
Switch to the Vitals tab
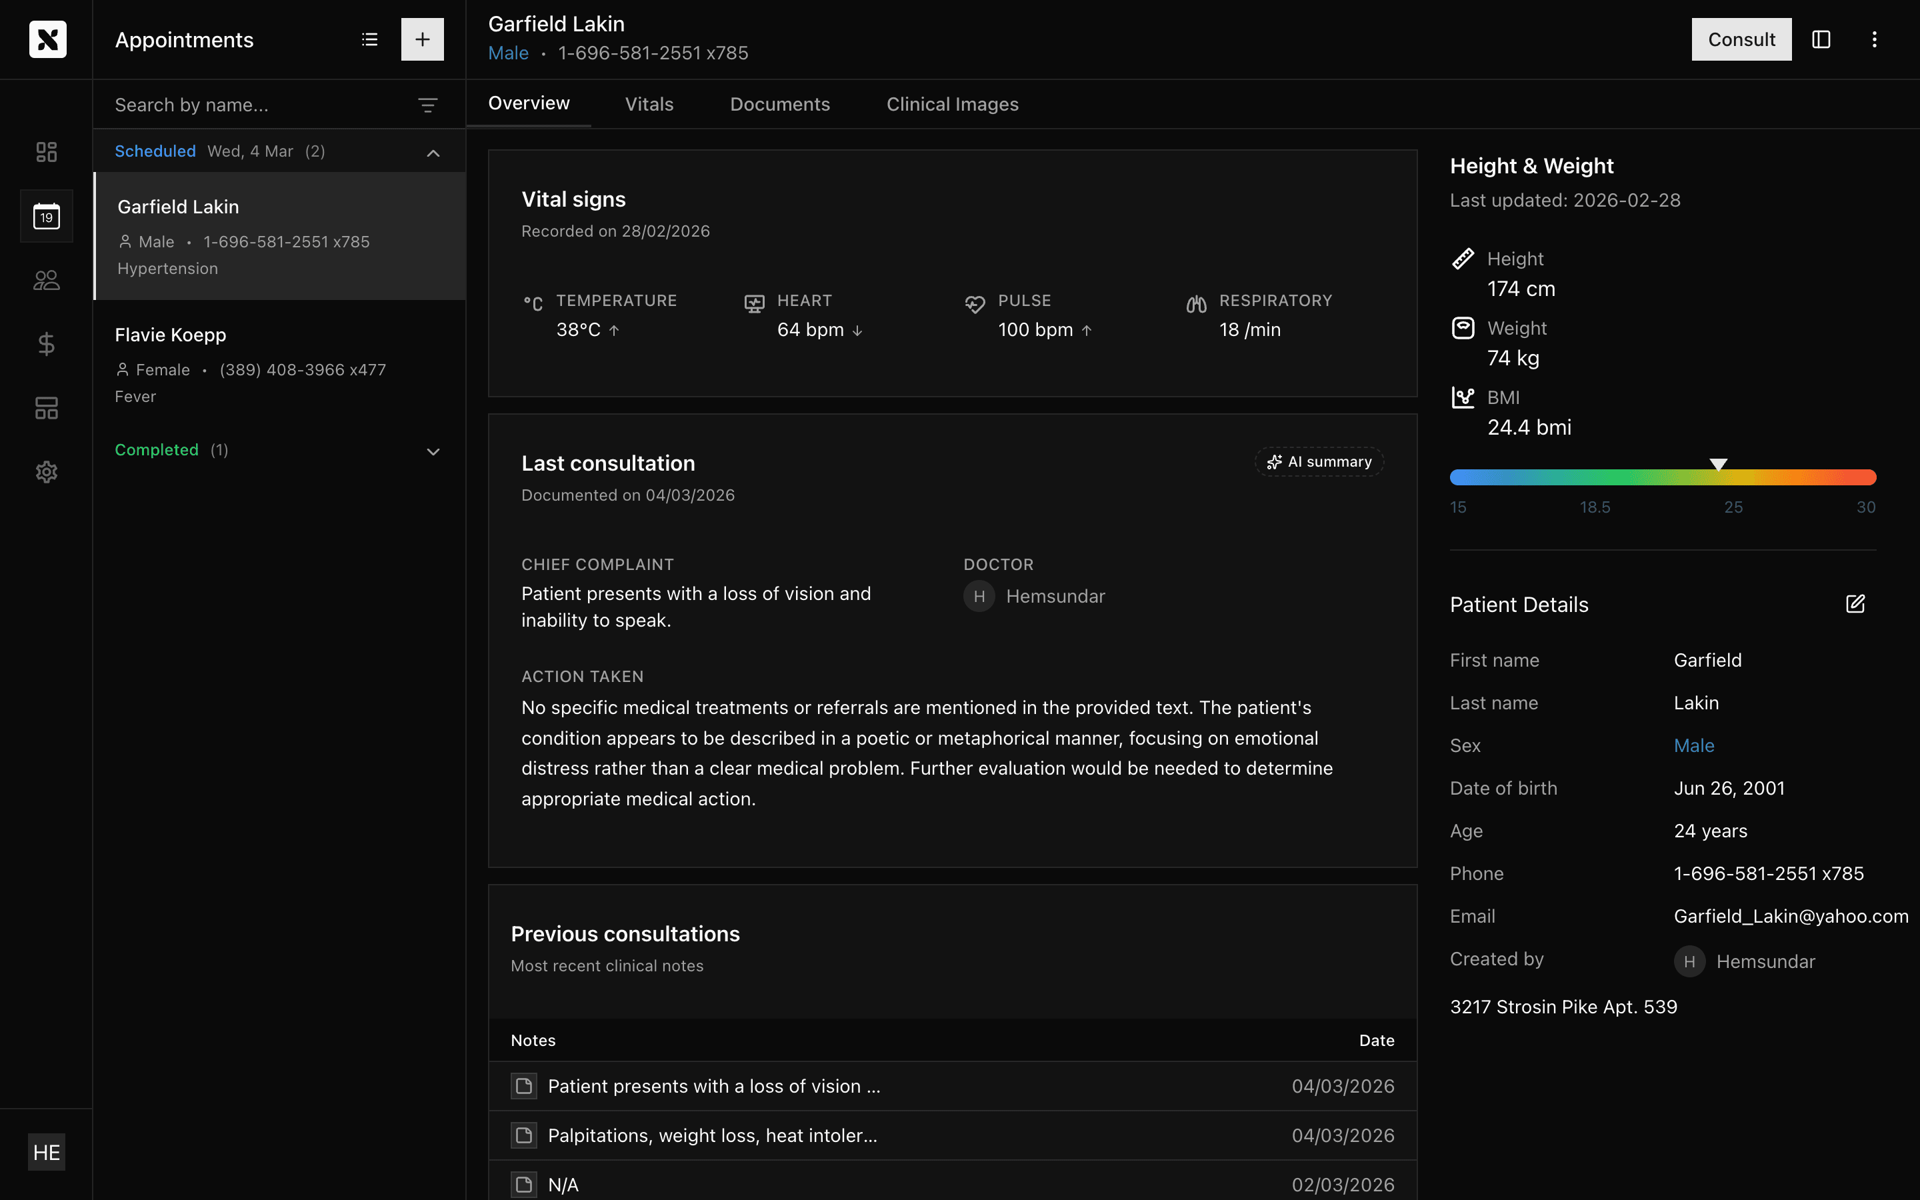tap(649, 104)
